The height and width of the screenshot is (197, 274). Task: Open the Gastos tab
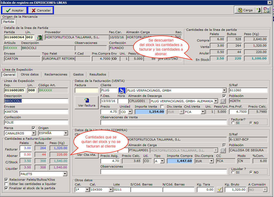pyautogui.click(x=78, y=74)
